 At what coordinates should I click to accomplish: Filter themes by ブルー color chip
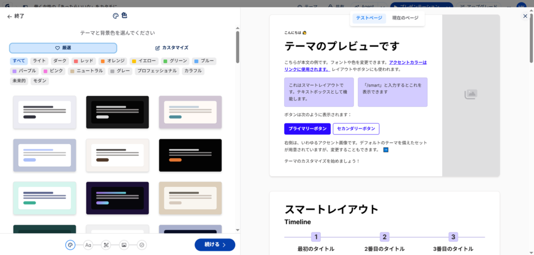(x=203, y=61)
